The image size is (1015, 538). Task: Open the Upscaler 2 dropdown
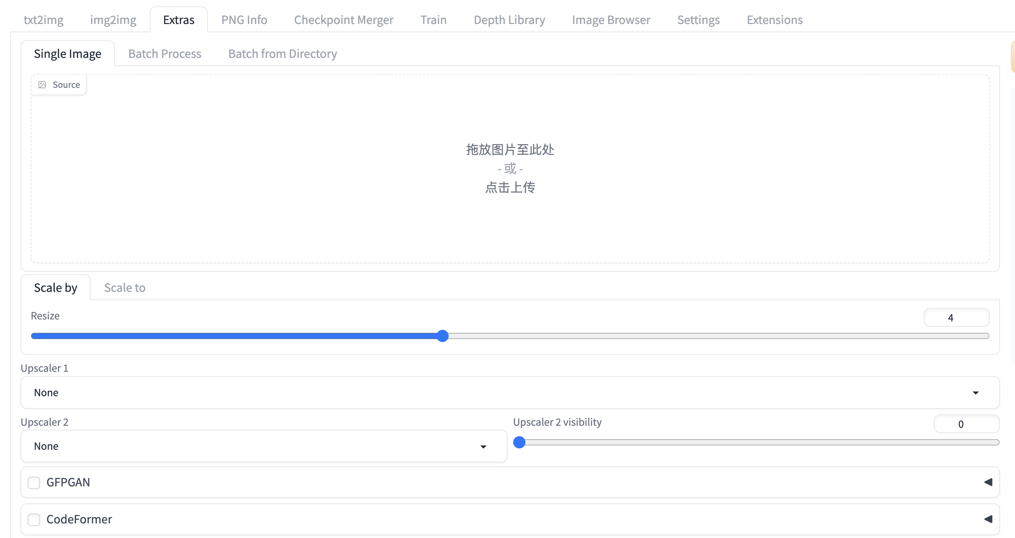pyautogui.click(x=263, y=446)
